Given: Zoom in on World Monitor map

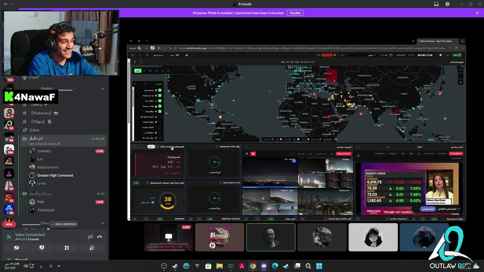Looking at the screenshot, I should coord(461,70).
